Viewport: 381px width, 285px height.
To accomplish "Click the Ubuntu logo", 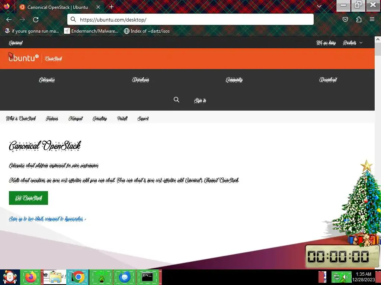I will [x=23, y=58].
